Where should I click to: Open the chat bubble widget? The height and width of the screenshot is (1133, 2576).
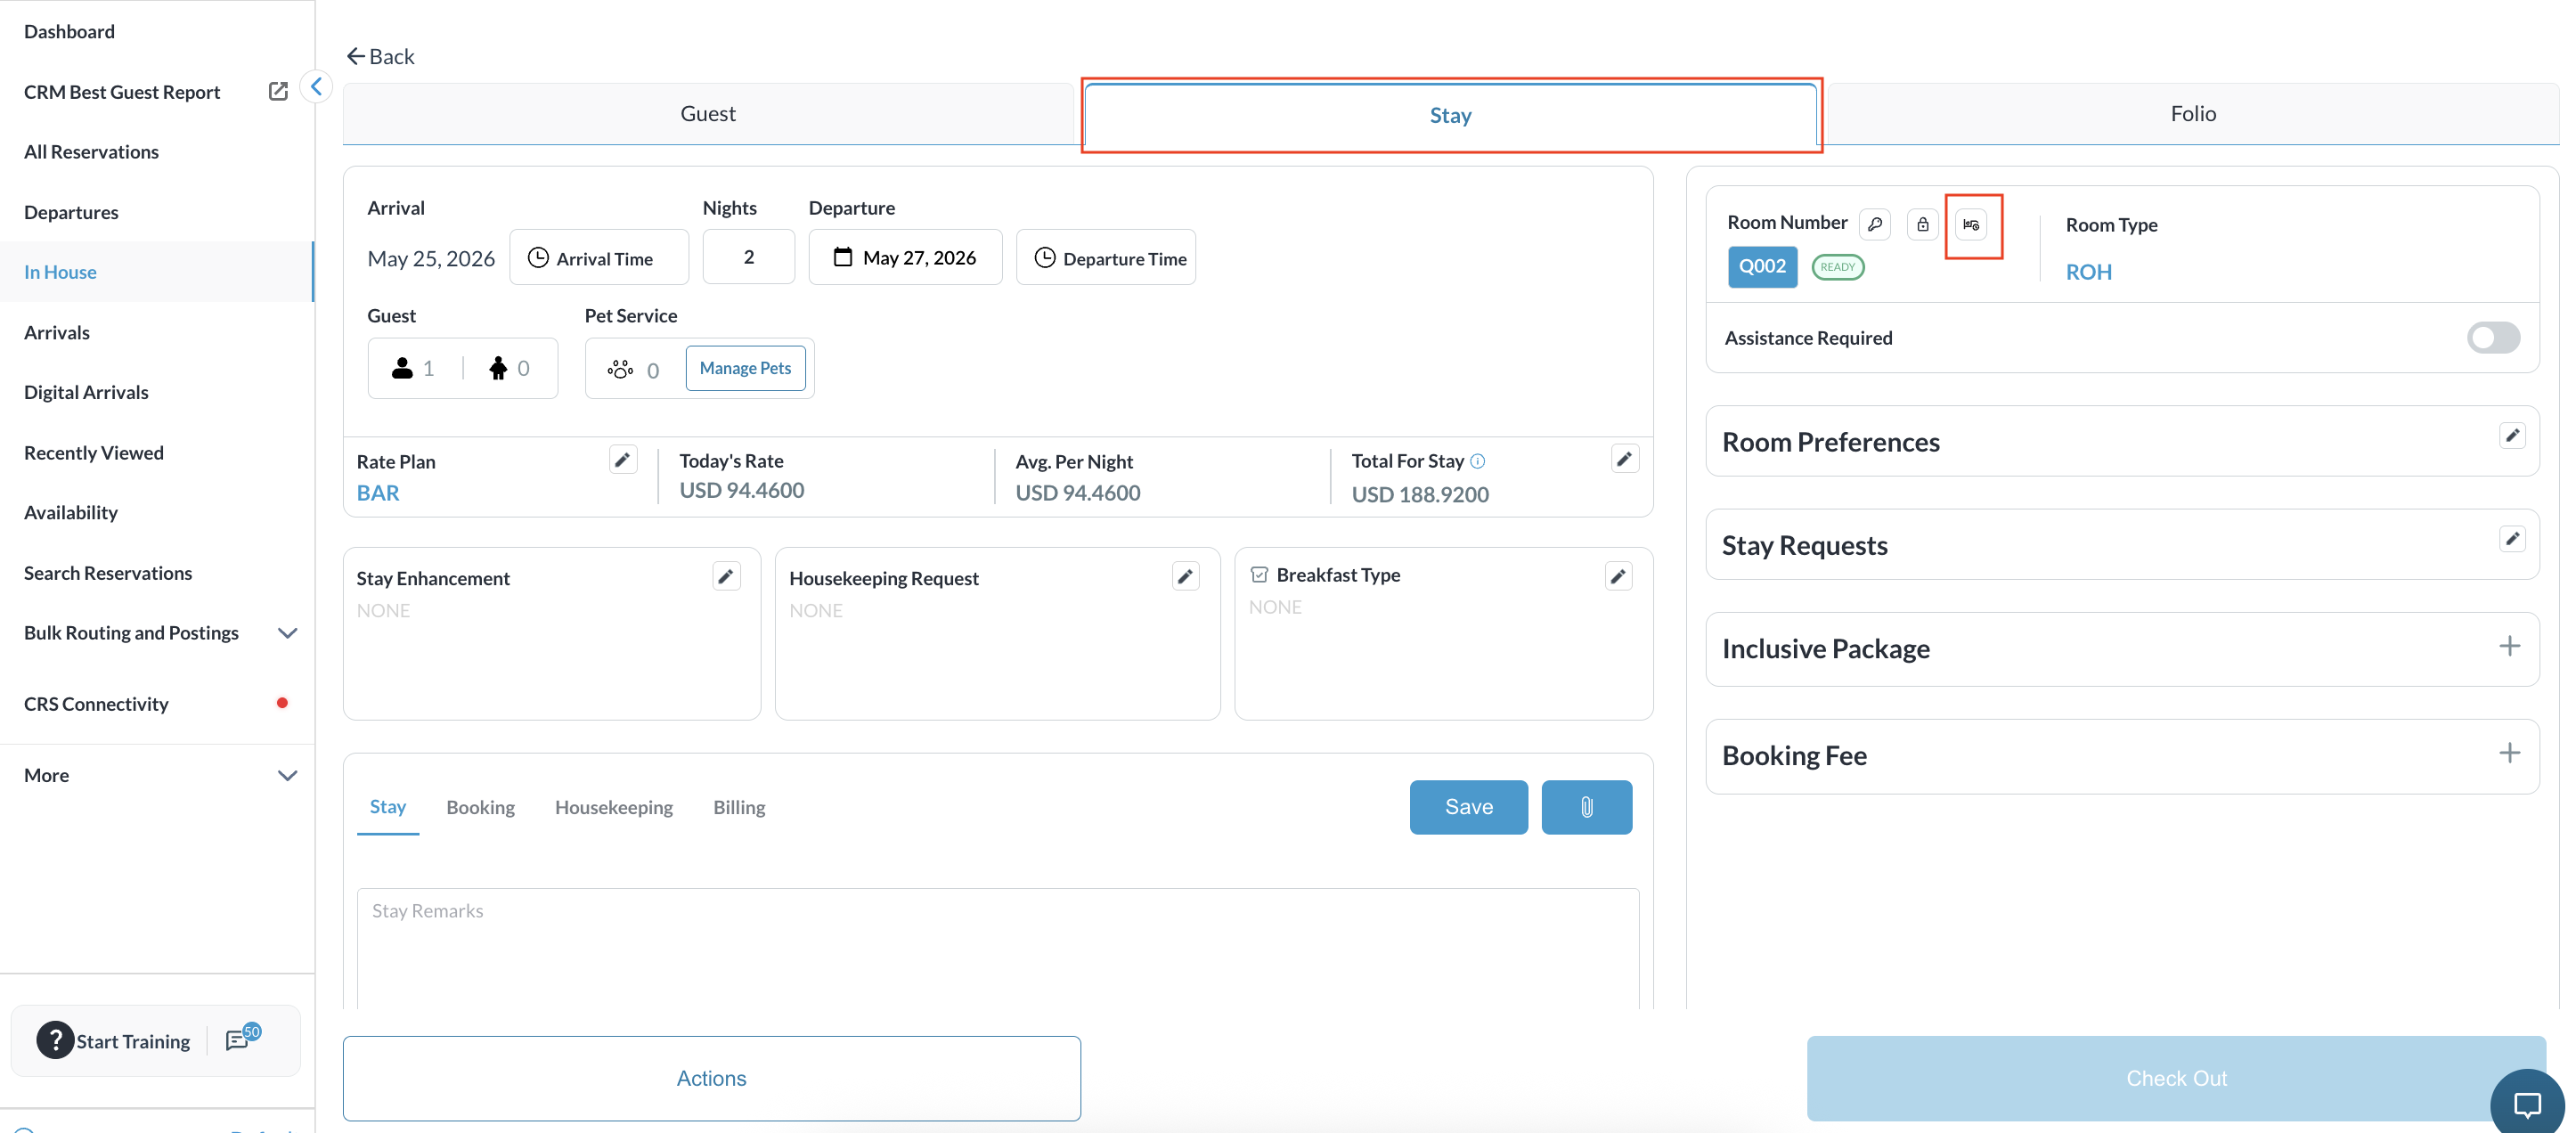click(2527, 1105)
